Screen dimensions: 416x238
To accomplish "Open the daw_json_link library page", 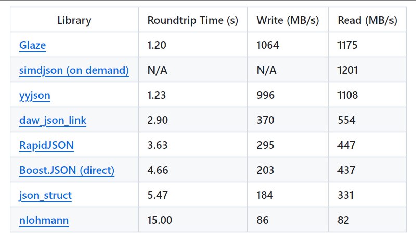I will (53, 120).
